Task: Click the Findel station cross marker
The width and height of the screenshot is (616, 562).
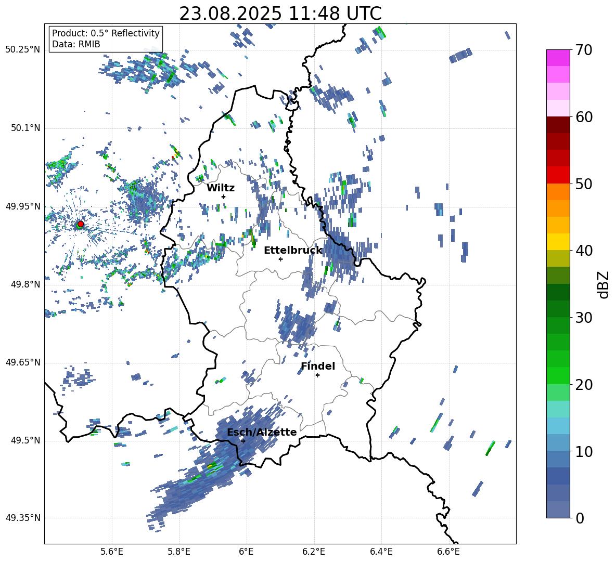Action: 317,375
